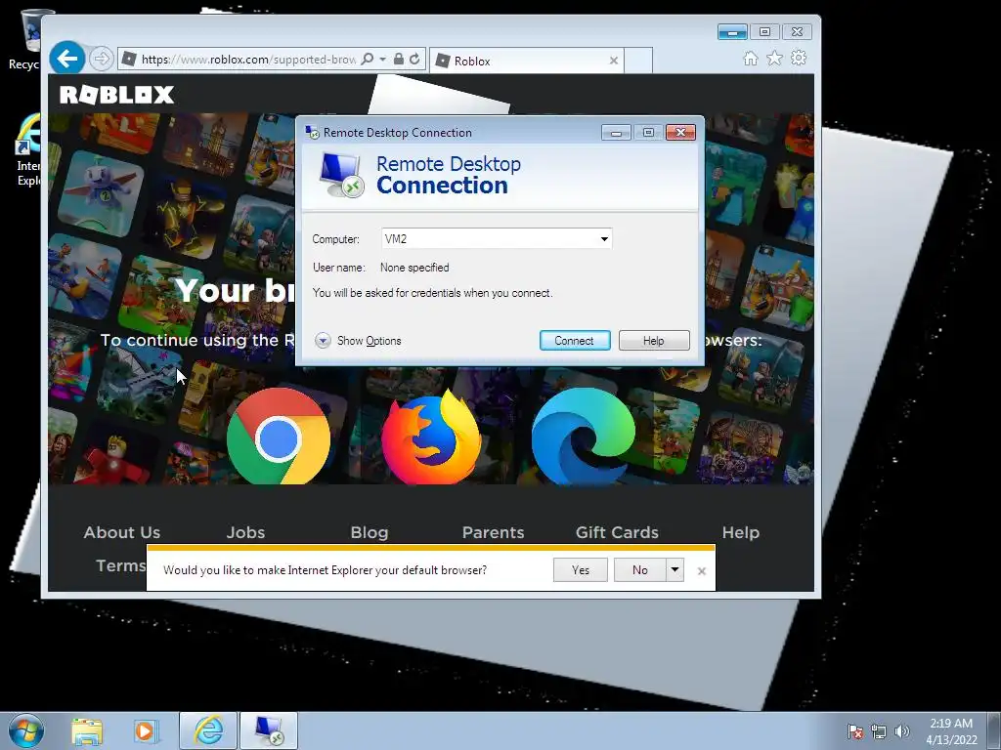Close the Roblox tab
The height and width of the screenshot is (750, 1001).
tap(614, 61)
